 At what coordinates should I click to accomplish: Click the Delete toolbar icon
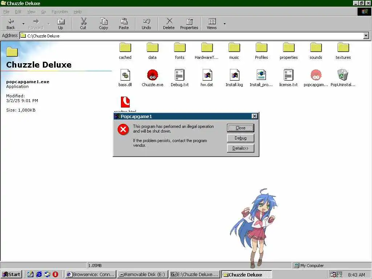[x=169, y=24]
